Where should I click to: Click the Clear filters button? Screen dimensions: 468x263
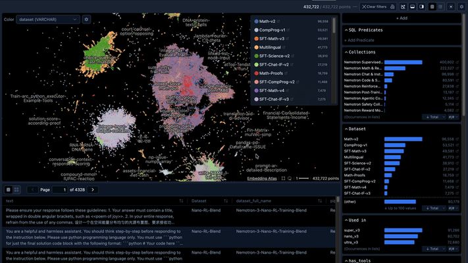374,7
